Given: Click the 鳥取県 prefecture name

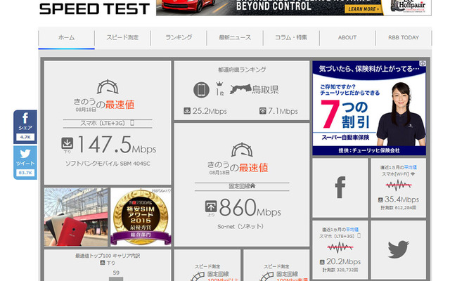Looking at the screenshot, I should click(x=266, y=89).
